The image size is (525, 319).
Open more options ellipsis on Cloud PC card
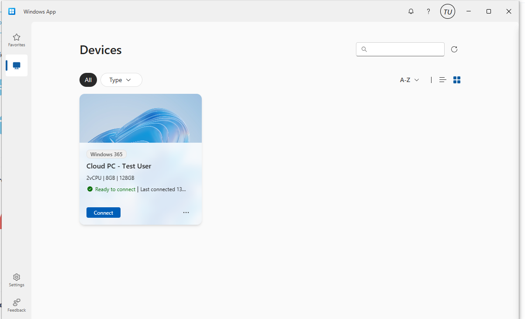click(186, 213)
